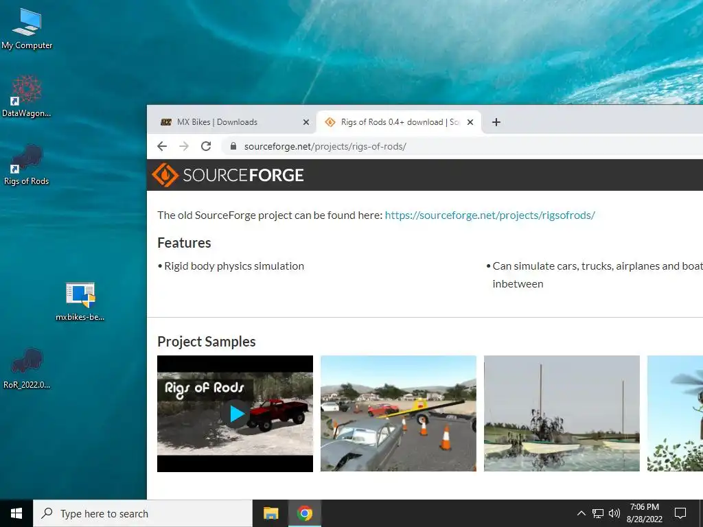Open a new Chrome tab

(496, 122)
